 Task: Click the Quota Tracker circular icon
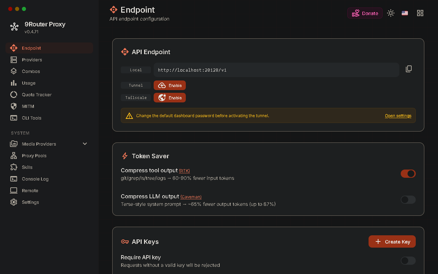pos(14,95)
